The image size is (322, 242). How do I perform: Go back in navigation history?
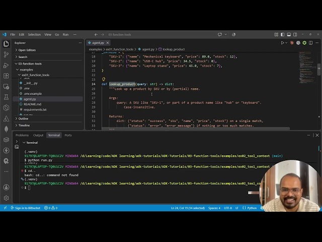point(96,35)
